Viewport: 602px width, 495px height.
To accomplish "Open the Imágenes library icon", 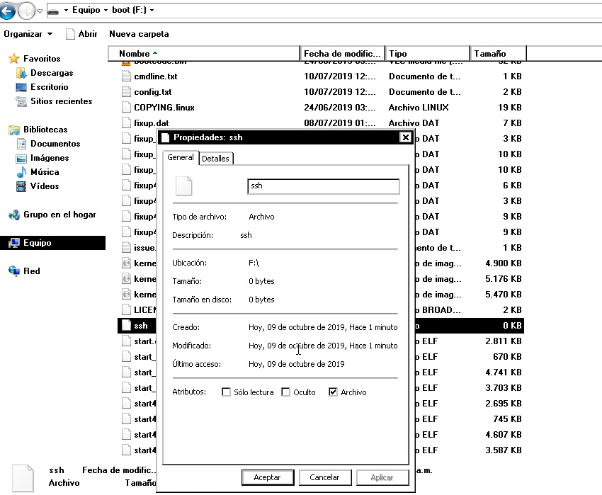I will click(x=21, y=158).
